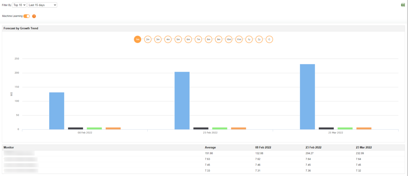Click the black bar for 08 Feb 2022
This screenshot has width=408, height=176.
tap(75, 128)
